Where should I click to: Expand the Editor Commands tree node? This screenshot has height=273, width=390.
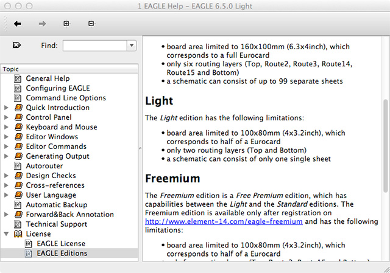pos(6,147)
